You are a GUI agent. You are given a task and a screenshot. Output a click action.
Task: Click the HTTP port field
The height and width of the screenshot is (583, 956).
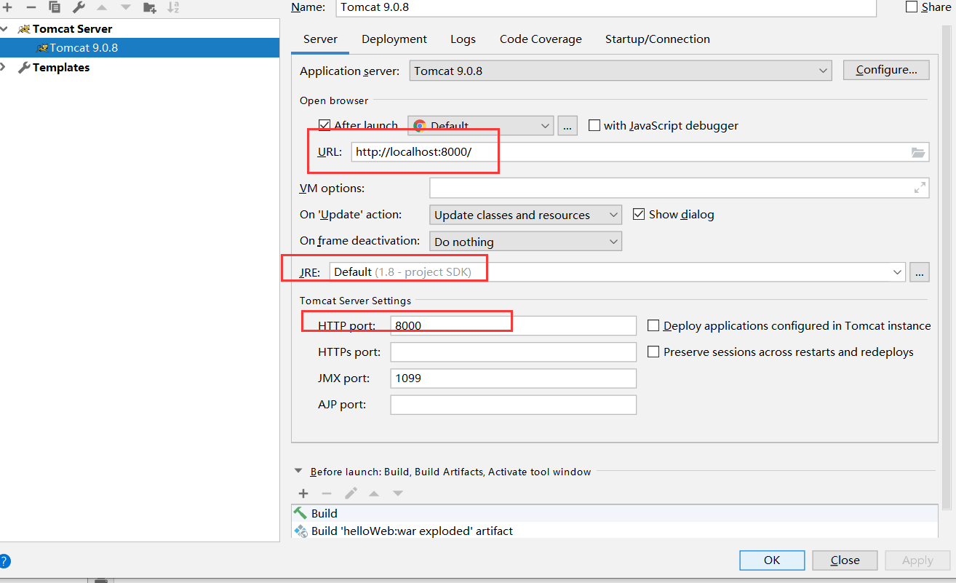(x=514, y=325)
